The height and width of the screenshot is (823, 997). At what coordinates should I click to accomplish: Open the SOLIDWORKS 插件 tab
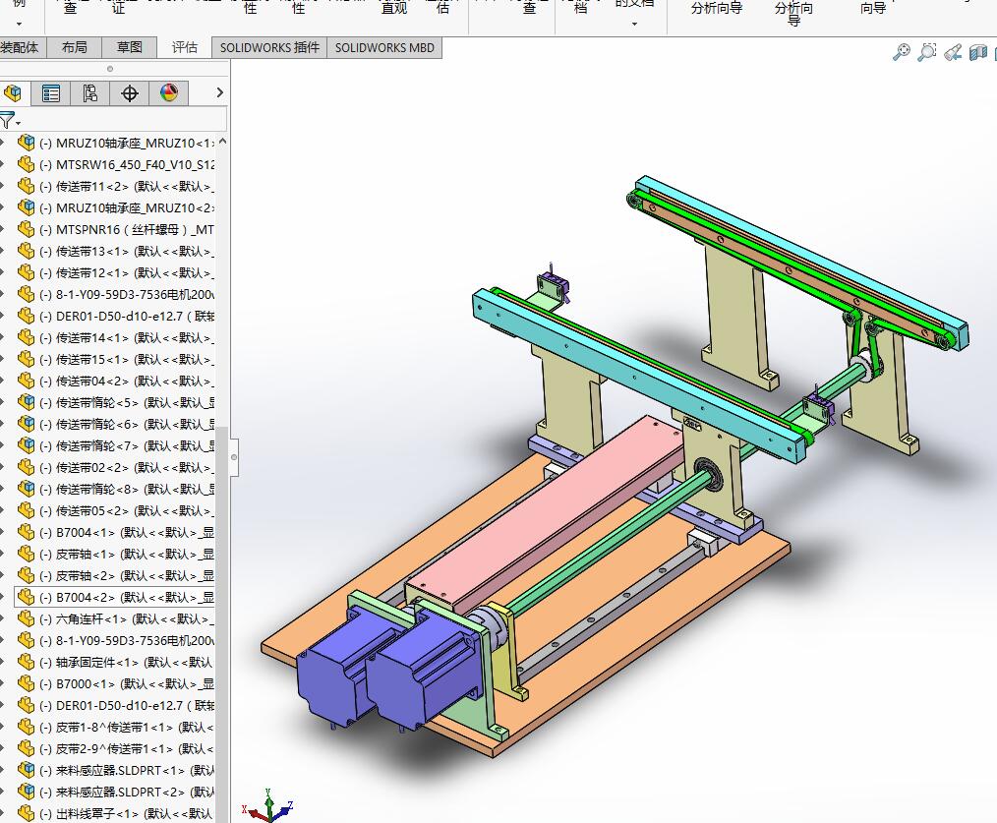(x=269, y=47)
